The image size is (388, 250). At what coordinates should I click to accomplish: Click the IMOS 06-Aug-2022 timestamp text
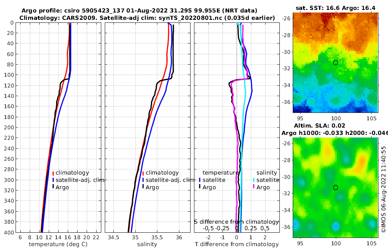point(384,189)
